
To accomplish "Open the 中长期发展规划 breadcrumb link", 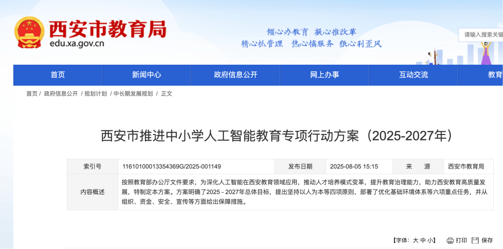I will (x=133, y=94).
